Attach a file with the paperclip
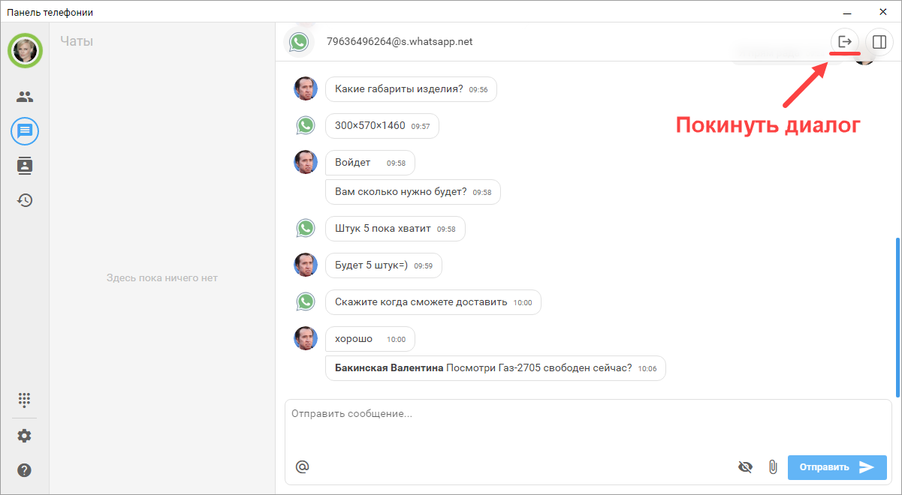902x495 pixels. 774,466
